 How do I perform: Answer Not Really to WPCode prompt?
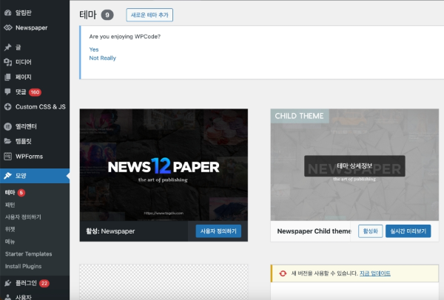click(103, 58)
